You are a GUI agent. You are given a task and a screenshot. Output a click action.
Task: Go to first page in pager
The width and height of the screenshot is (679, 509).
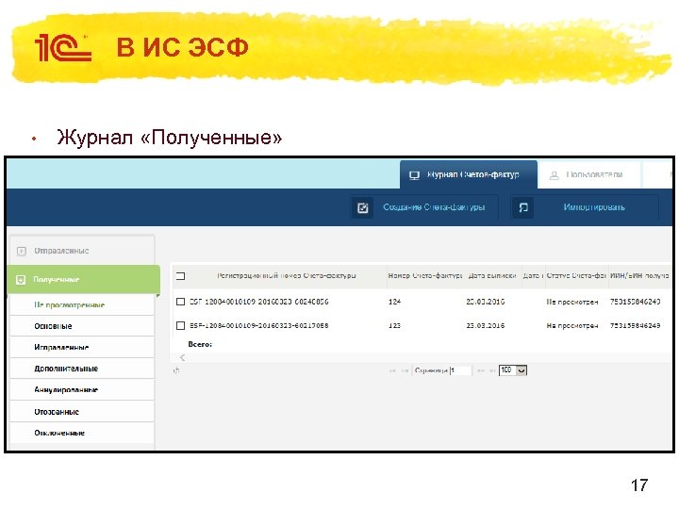point(392,371)
